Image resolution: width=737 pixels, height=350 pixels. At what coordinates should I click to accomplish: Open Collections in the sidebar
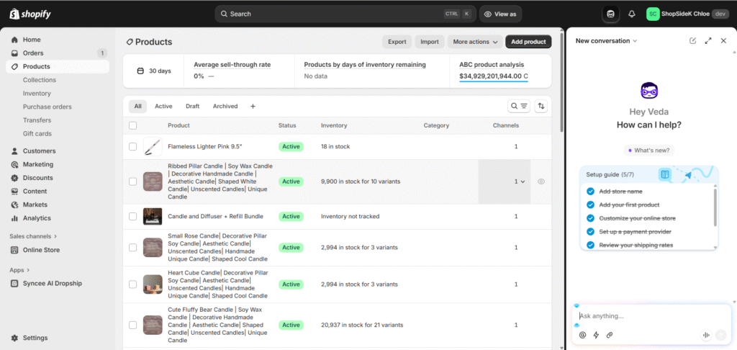coord(40,80)
